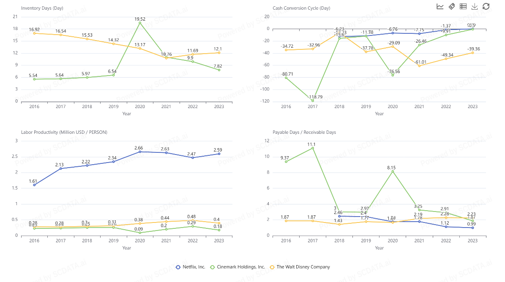The height and width of the screenshot is (282, 505).
Task: Click the refresh/restore chart icon
Action: coord(486,6)
